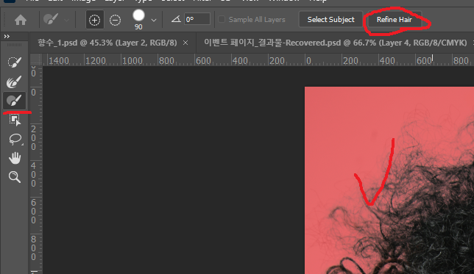This screenshot has height=274, width=474.
Task: Select the Zoom tool
Action: click(14, 177)
